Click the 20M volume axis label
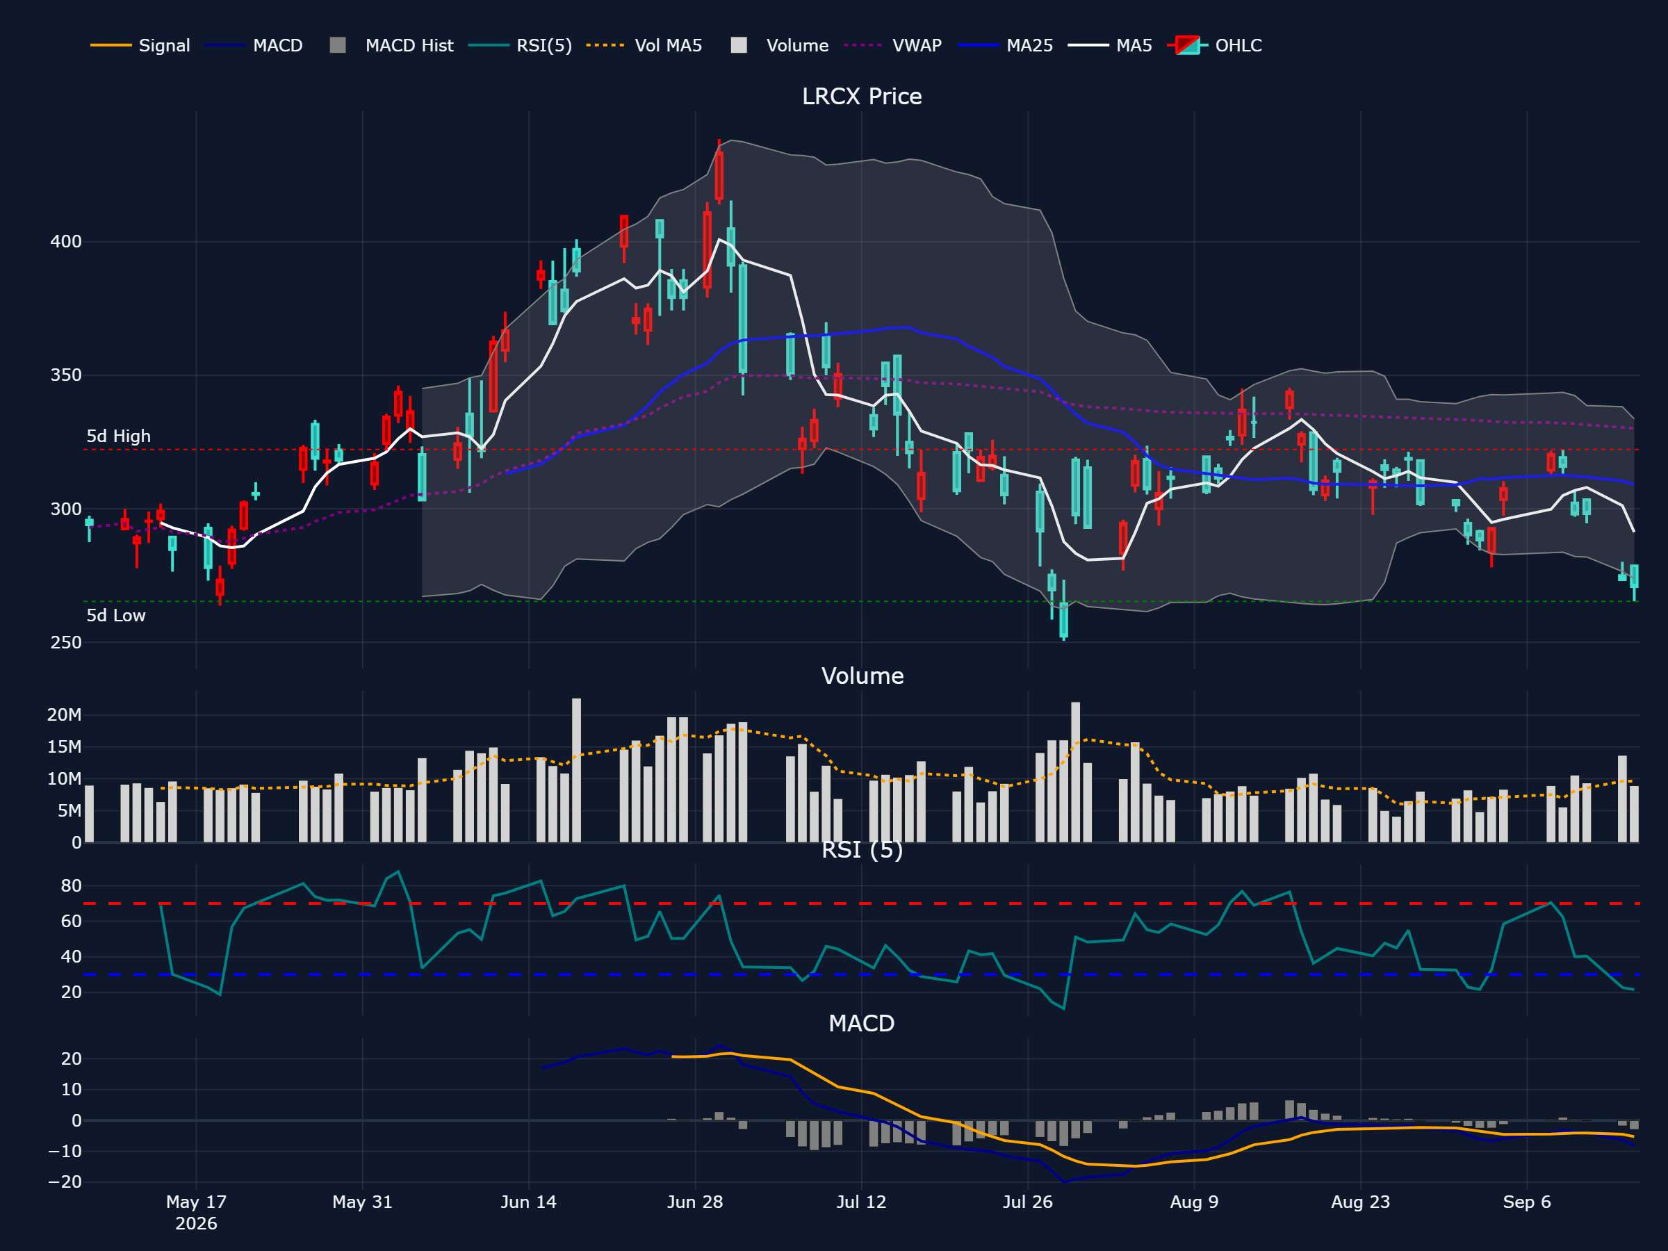The height and width of the screenshot is (1251, 1668). tap(64, 715)
